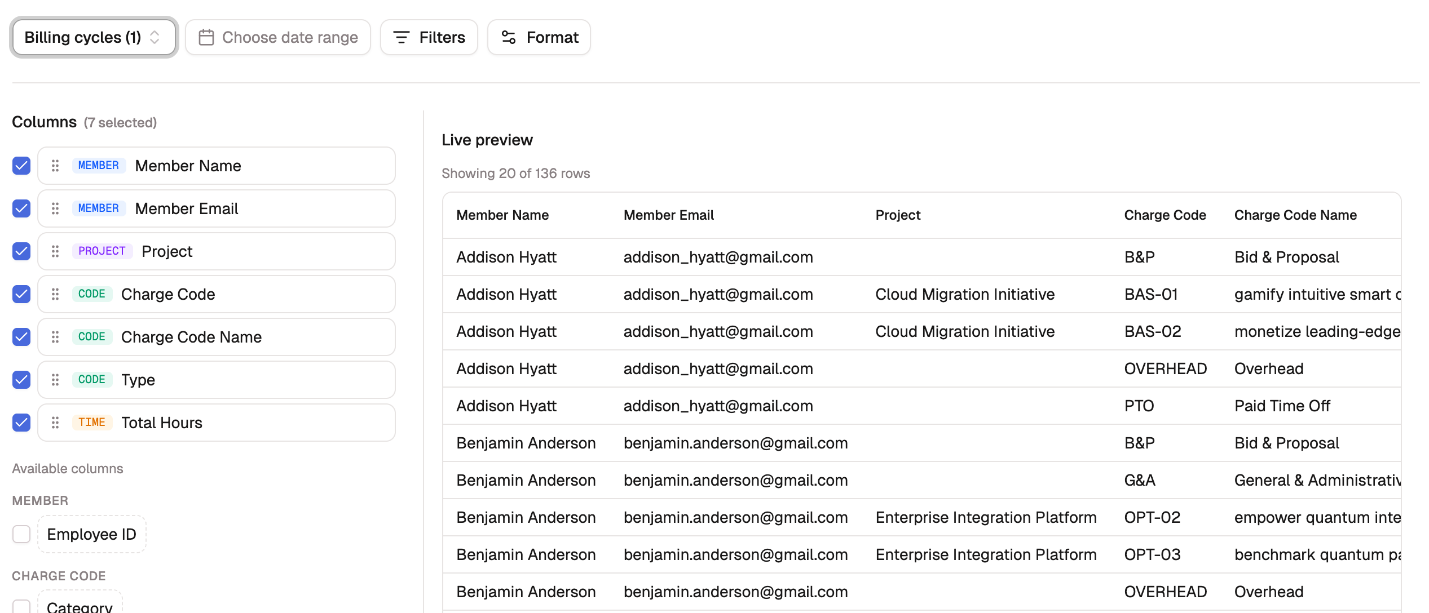Screen dimensions: 1429x613
Task: Click Addison Hyatt's OVERHEAD charge code cell
Action: [x=1165, y=368]
